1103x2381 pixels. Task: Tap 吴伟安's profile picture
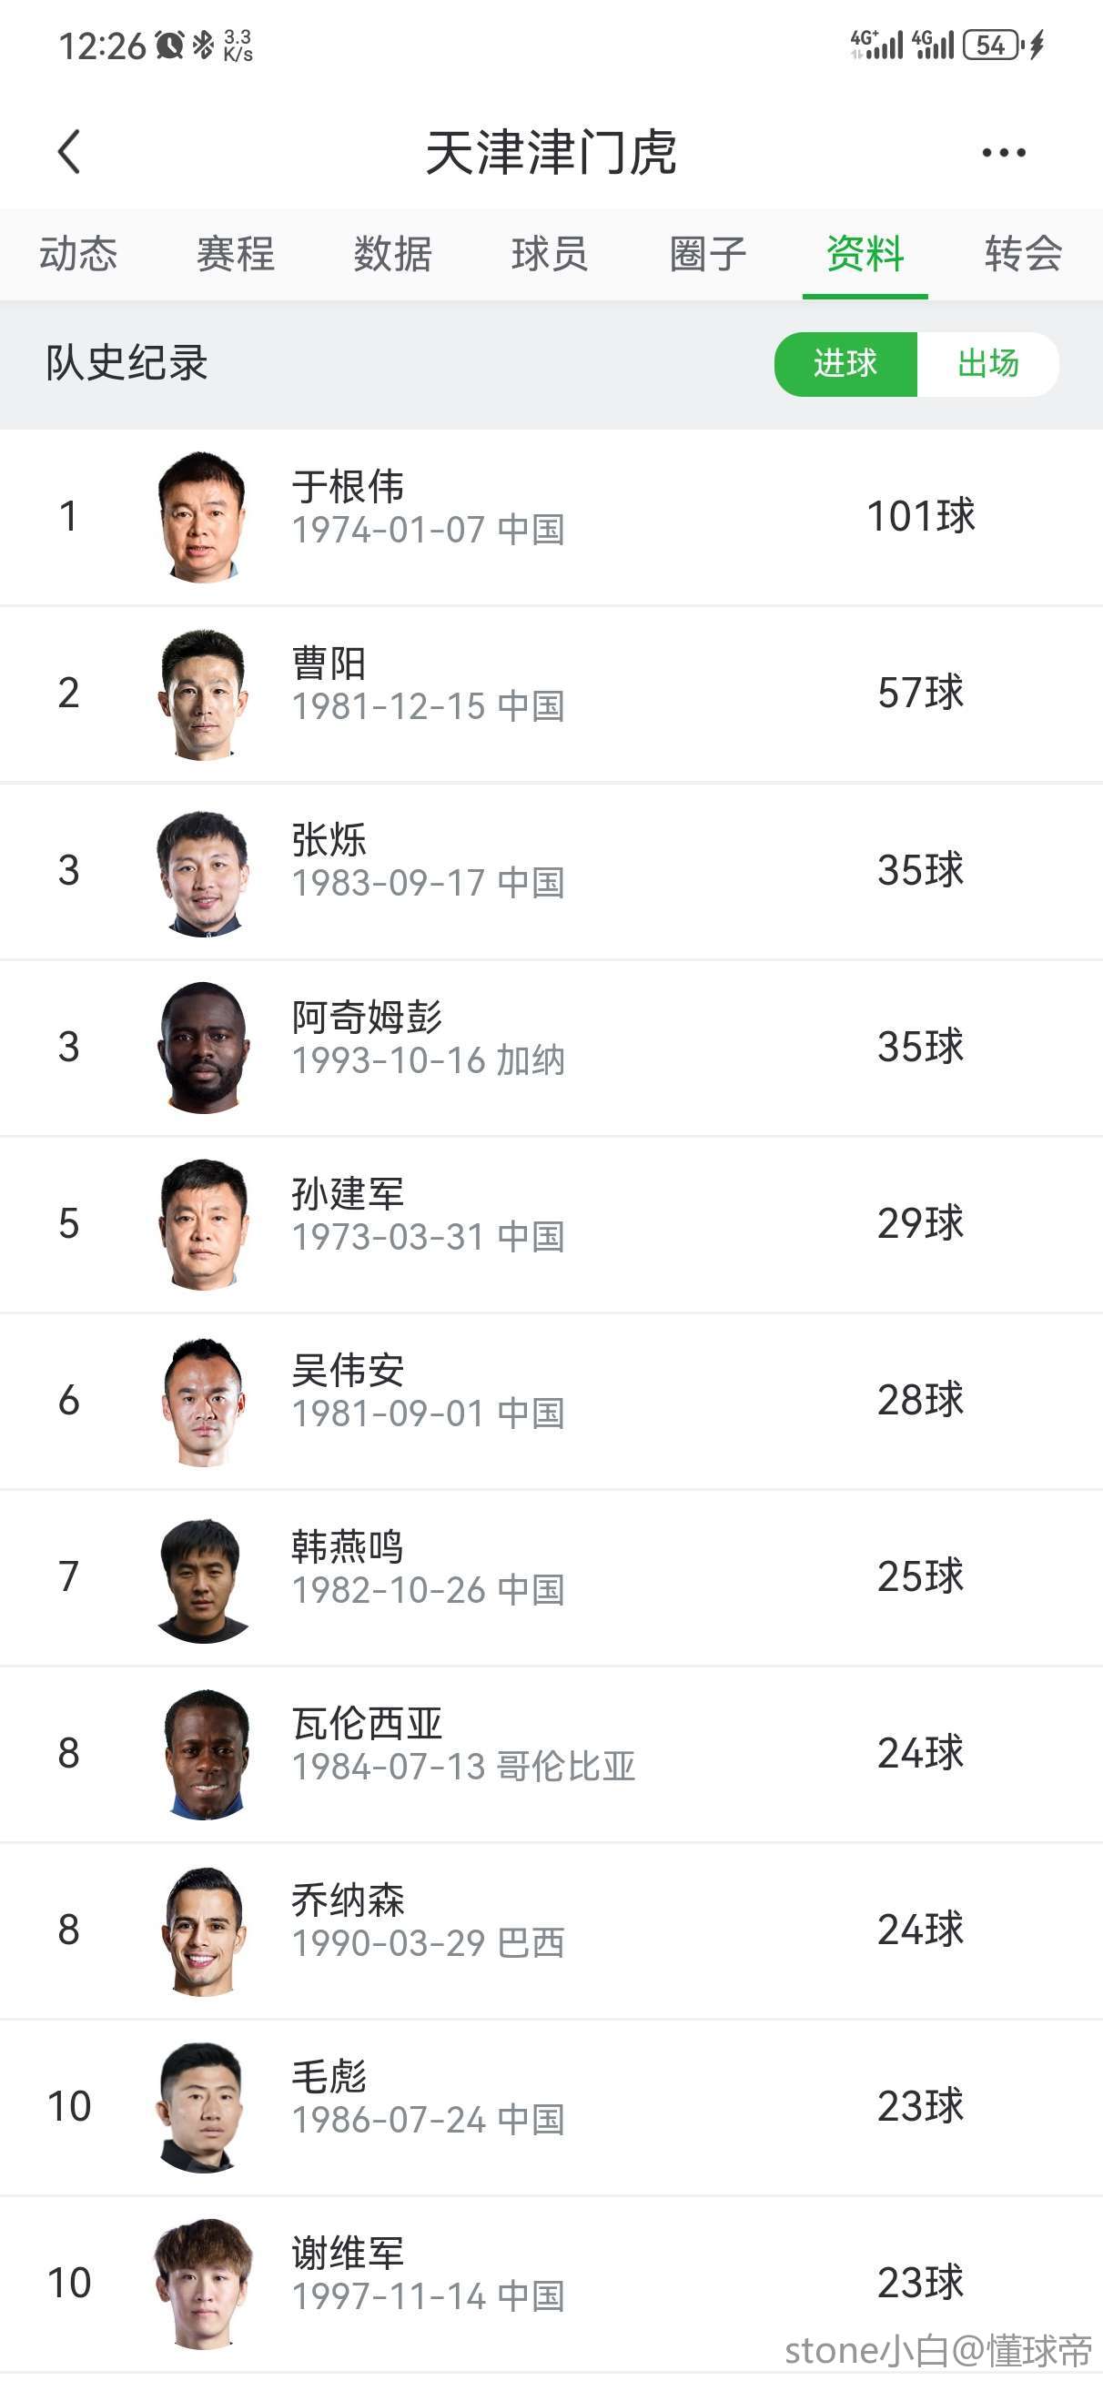[x=204, y=1401]
